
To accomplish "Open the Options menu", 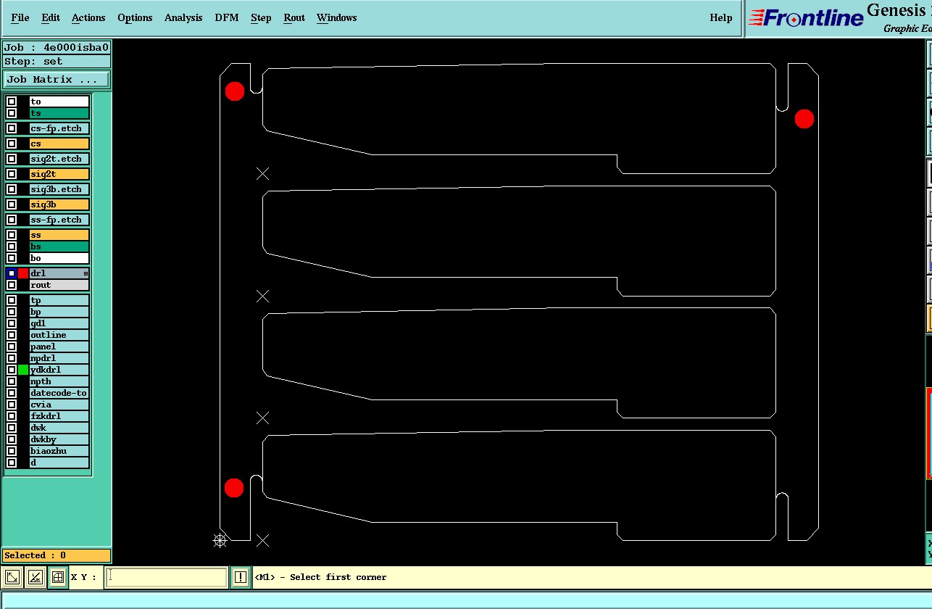I will (135, 17).
